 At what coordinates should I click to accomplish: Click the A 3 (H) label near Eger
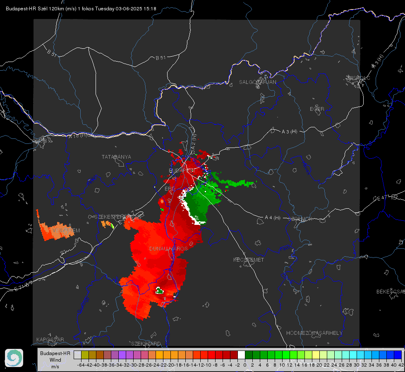click(289, 132)
